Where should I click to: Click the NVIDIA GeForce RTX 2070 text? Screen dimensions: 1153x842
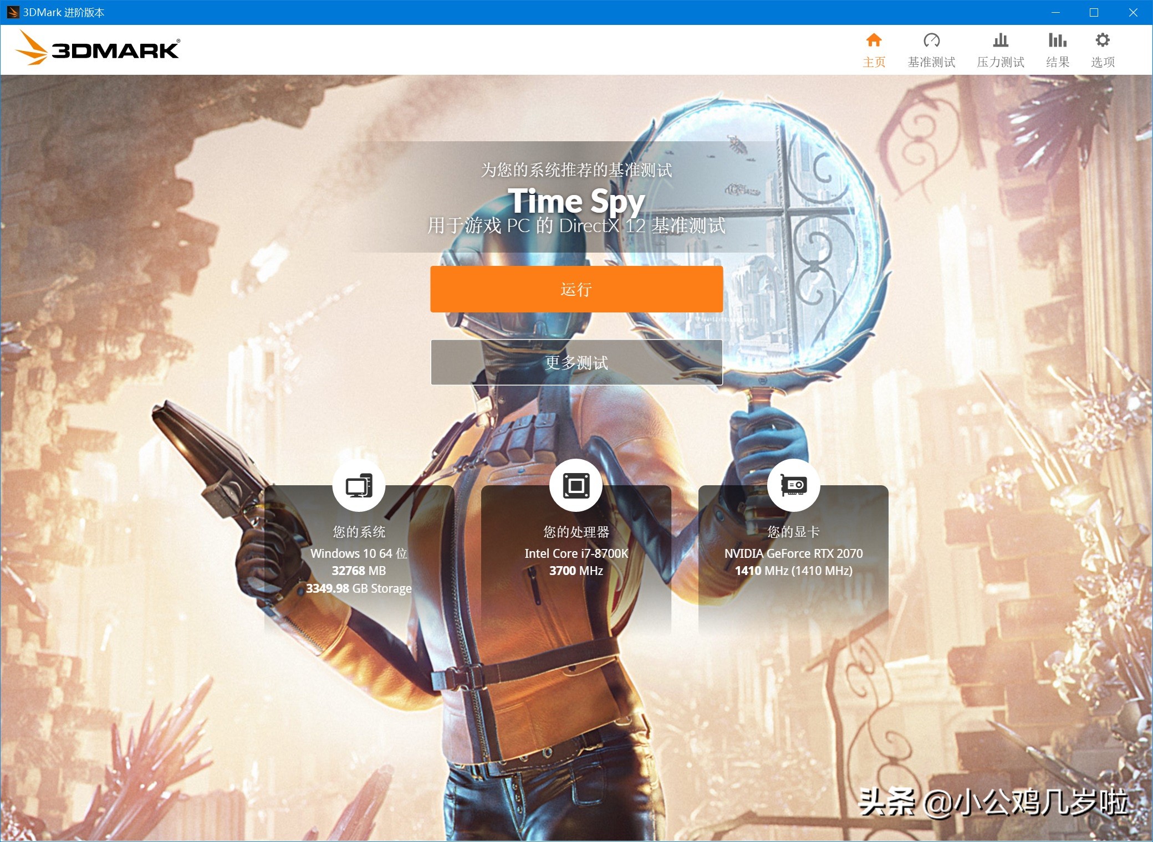click(x=793, y=553)
